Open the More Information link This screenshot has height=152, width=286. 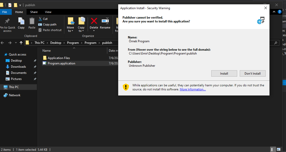click(193, 89)
